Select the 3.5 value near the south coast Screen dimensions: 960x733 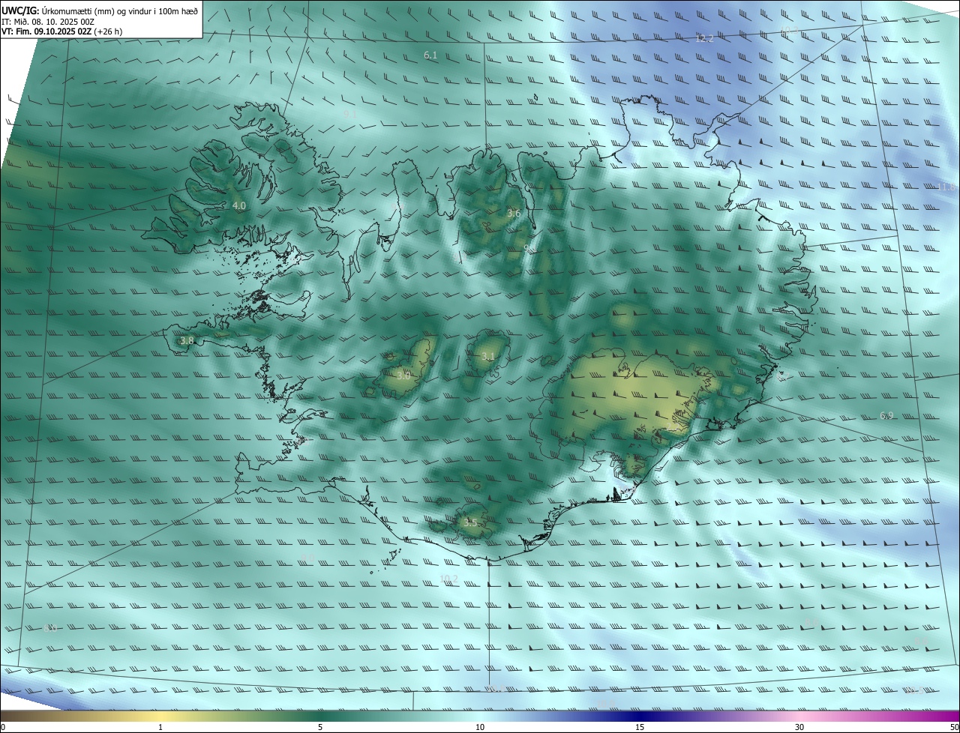[470, 522]
